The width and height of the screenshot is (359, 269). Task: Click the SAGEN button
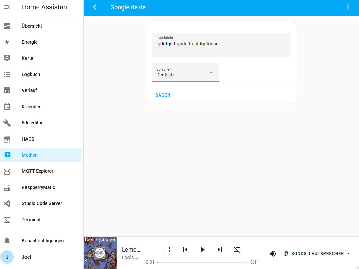tap(163, 95)
